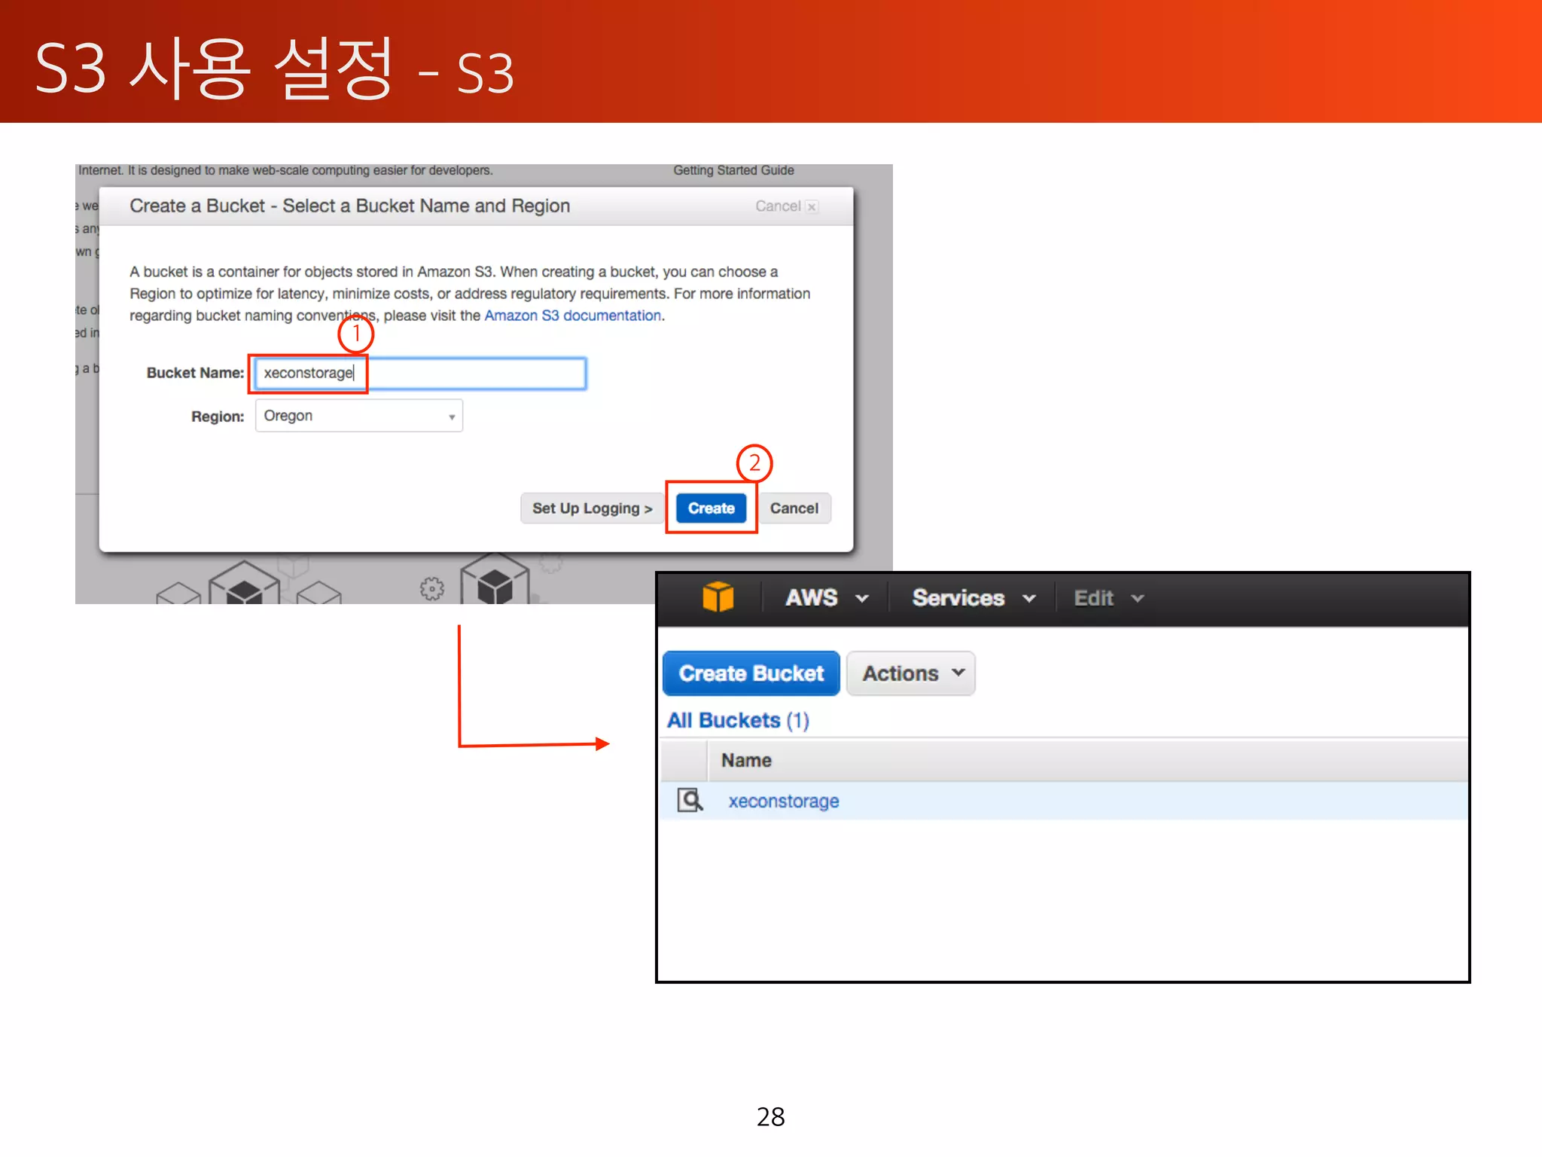Expand the Actions dropdown button
The image size is (1542, 1157).
click(911, 673)
